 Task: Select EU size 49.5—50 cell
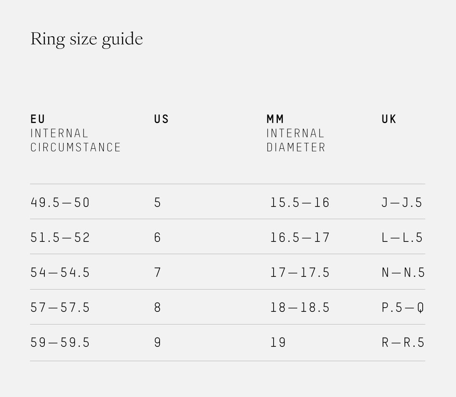coord(60,203)
